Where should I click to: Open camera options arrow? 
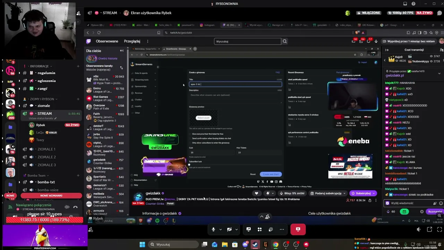(x=236, y=229)
